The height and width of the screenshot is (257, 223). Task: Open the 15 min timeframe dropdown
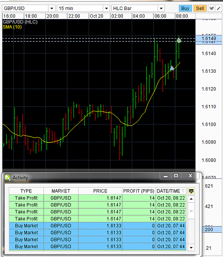tap(106, 8)
